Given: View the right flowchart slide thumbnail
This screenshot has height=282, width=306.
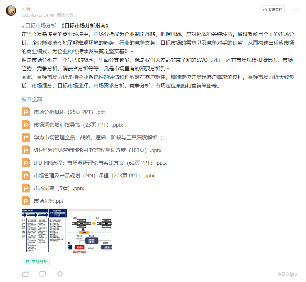Looking at the screenshot, I should [90, 231].
